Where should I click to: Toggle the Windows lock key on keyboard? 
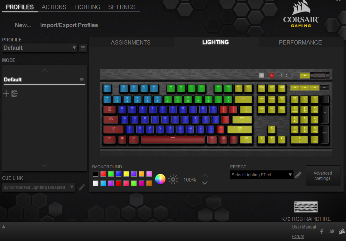tap(272, 75)
